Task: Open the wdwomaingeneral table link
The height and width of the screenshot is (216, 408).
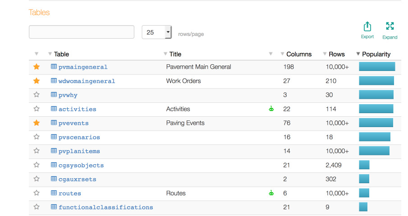Action: click(x=87, y=81)
